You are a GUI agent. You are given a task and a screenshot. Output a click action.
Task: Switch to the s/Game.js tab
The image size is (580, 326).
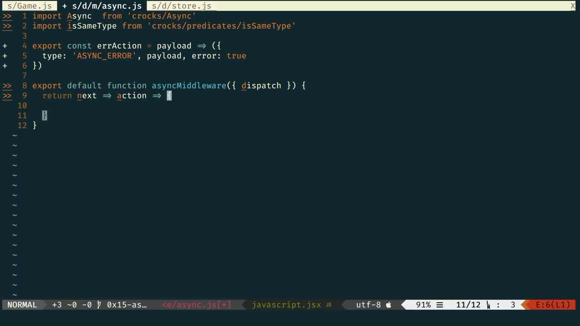coord(29,6)
